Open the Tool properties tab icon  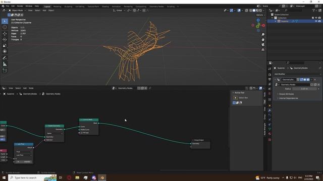(x=270, y=69)
